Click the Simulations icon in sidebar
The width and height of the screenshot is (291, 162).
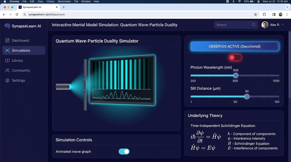[7, 50]
